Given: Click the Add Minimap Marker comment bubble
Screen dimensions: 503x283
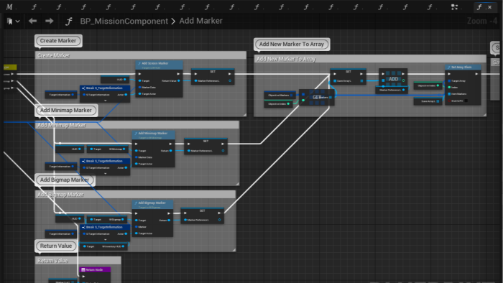Looking at the screenshot, I should pyautogui.click(x=66, y=110).
